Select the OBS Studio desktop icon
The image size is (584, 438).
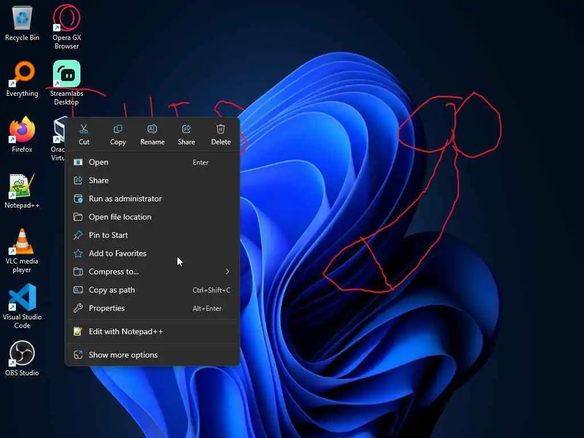(22, 358)
